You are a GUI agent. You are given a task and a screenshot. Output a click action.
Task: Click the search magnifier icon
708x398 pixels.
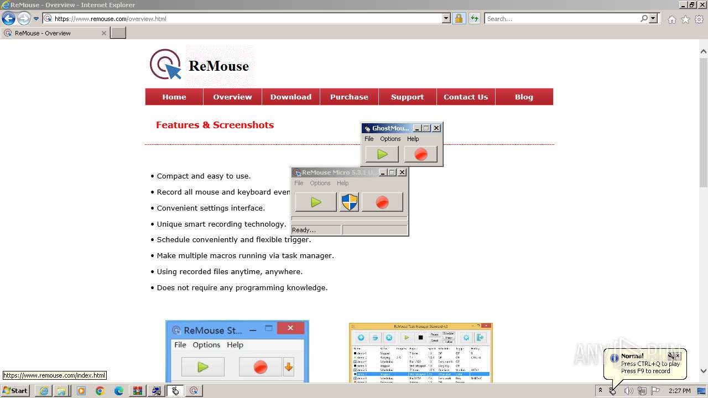644,18
